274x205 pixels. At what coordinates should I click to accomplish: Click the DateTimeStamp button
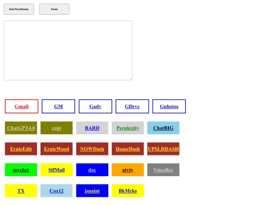click(19, 9)
